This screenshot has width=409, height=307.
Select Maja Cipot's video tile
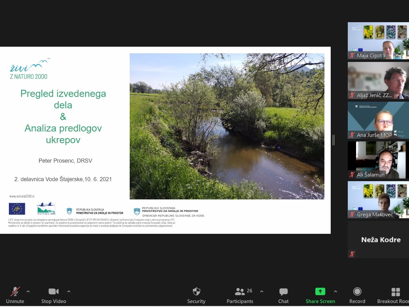[378, 41]
